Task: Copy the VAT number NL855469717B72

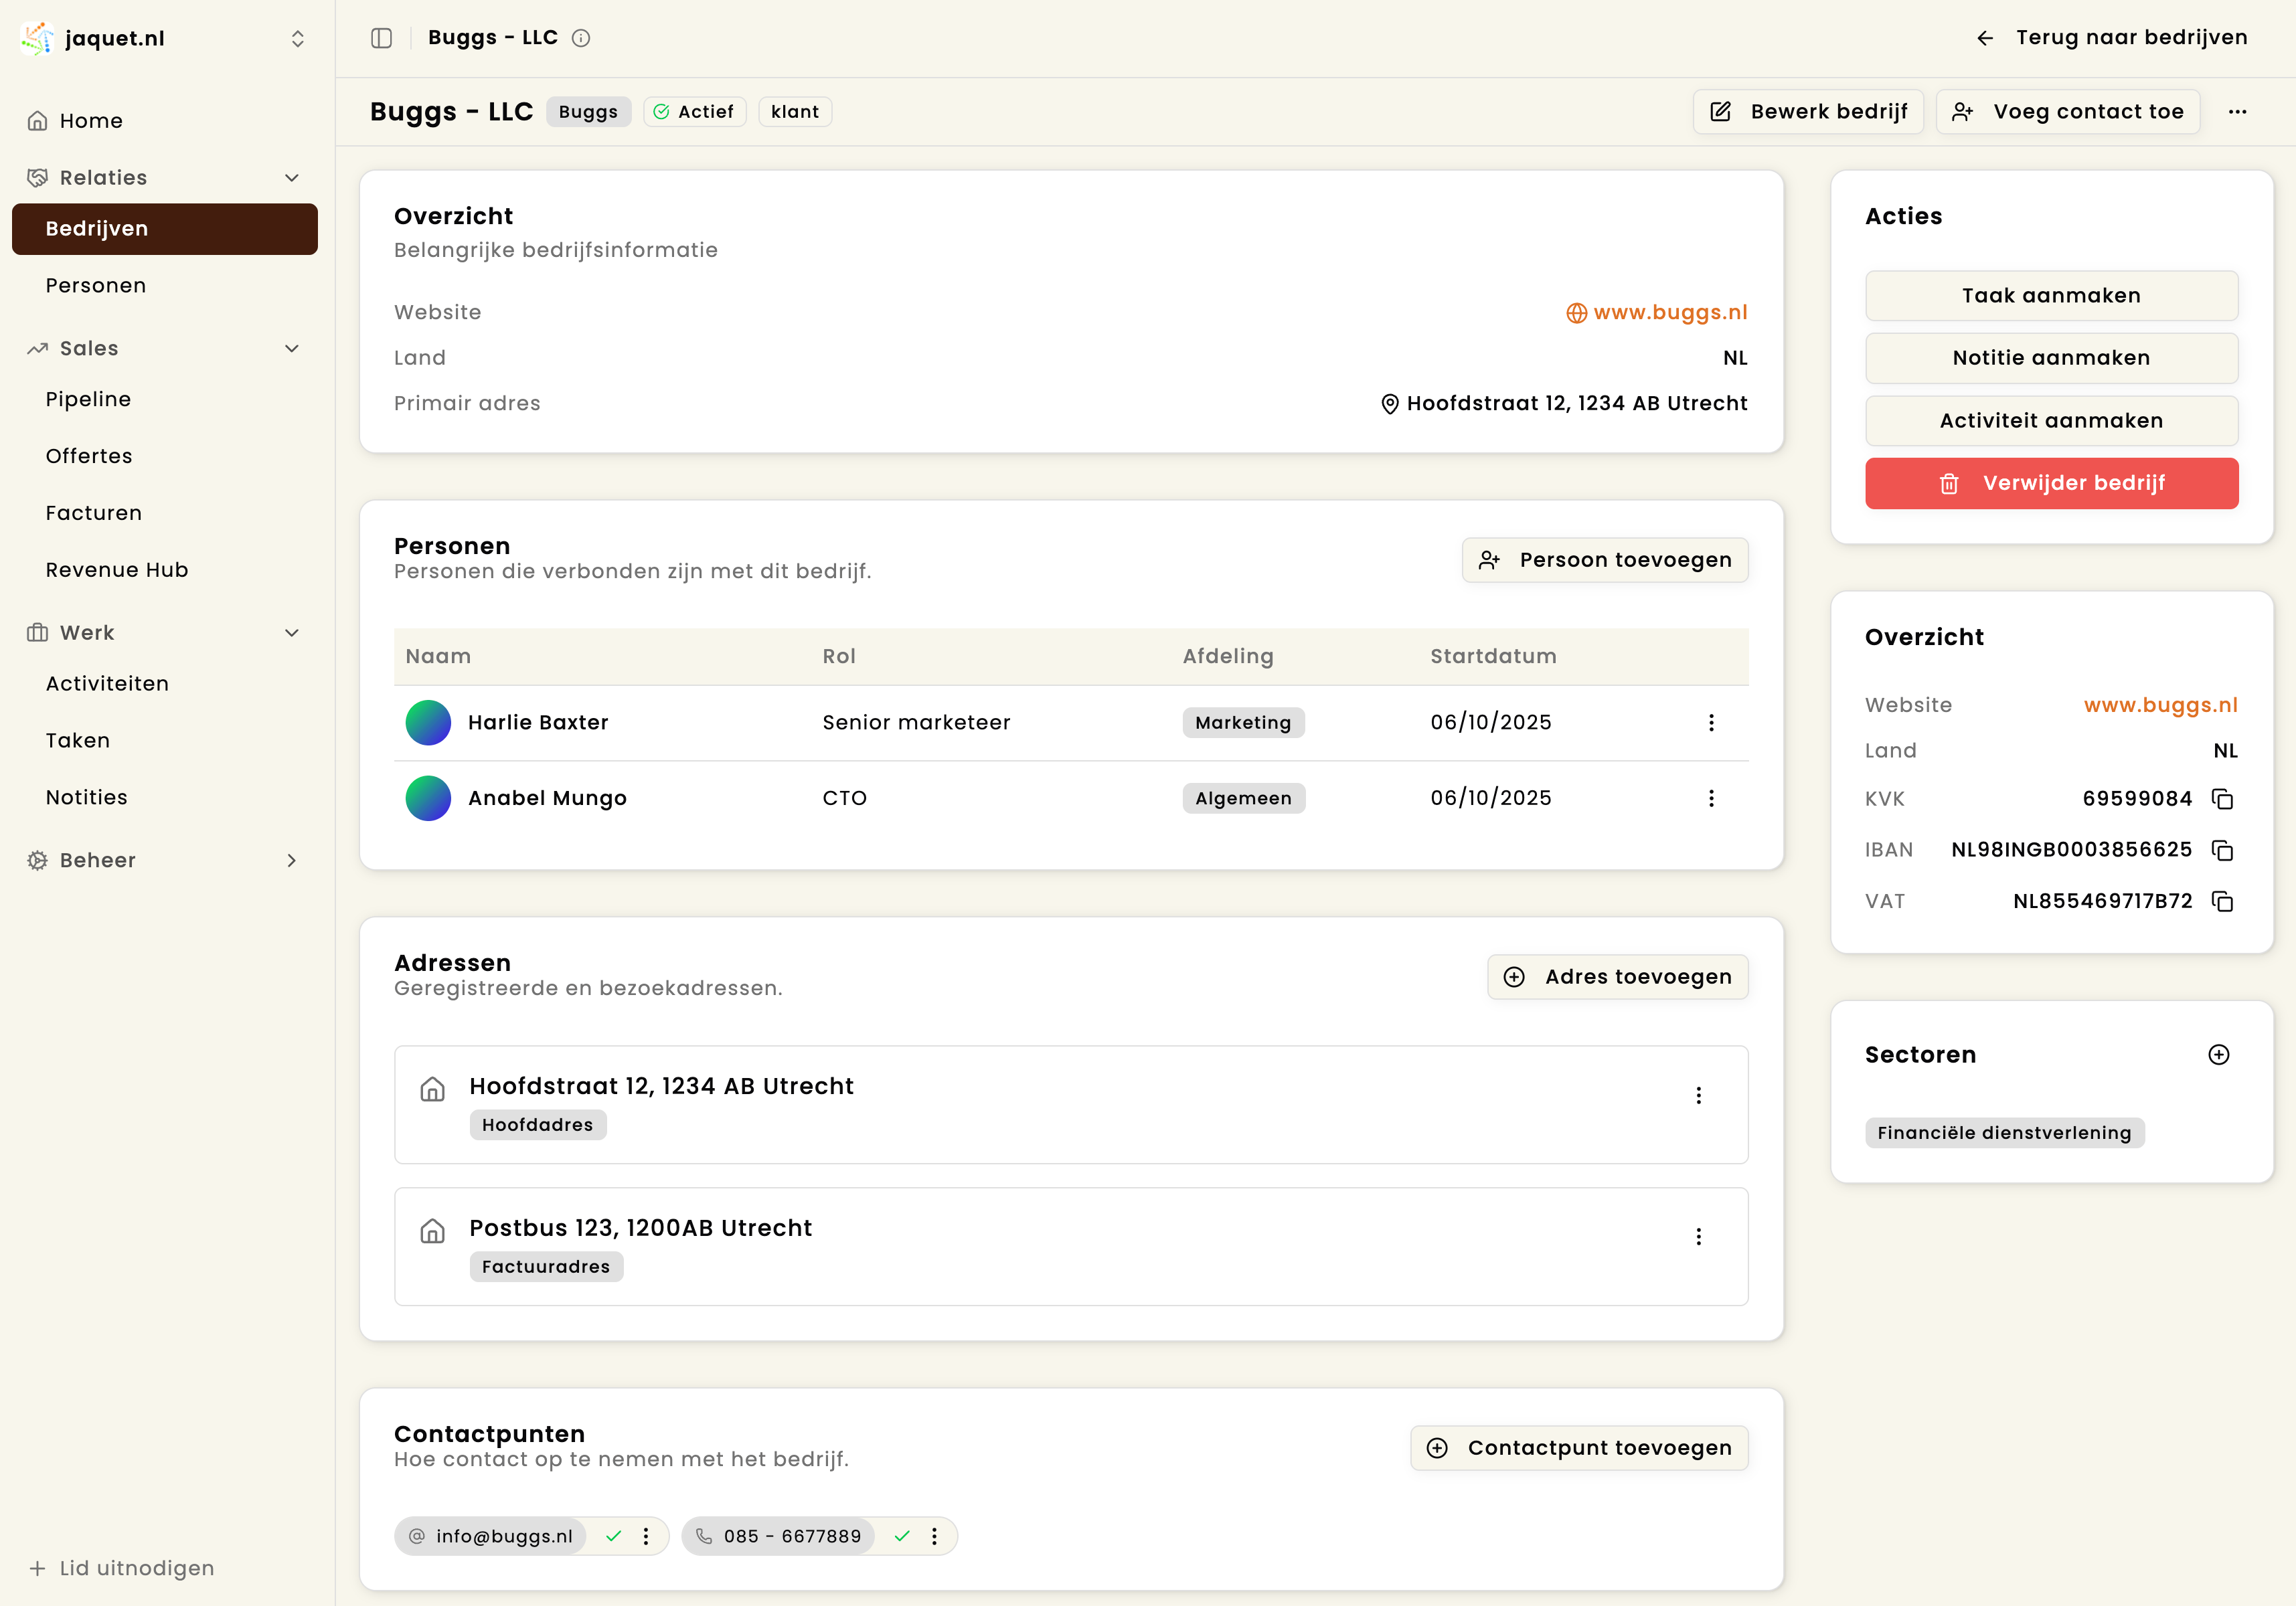Action: 2224,901
